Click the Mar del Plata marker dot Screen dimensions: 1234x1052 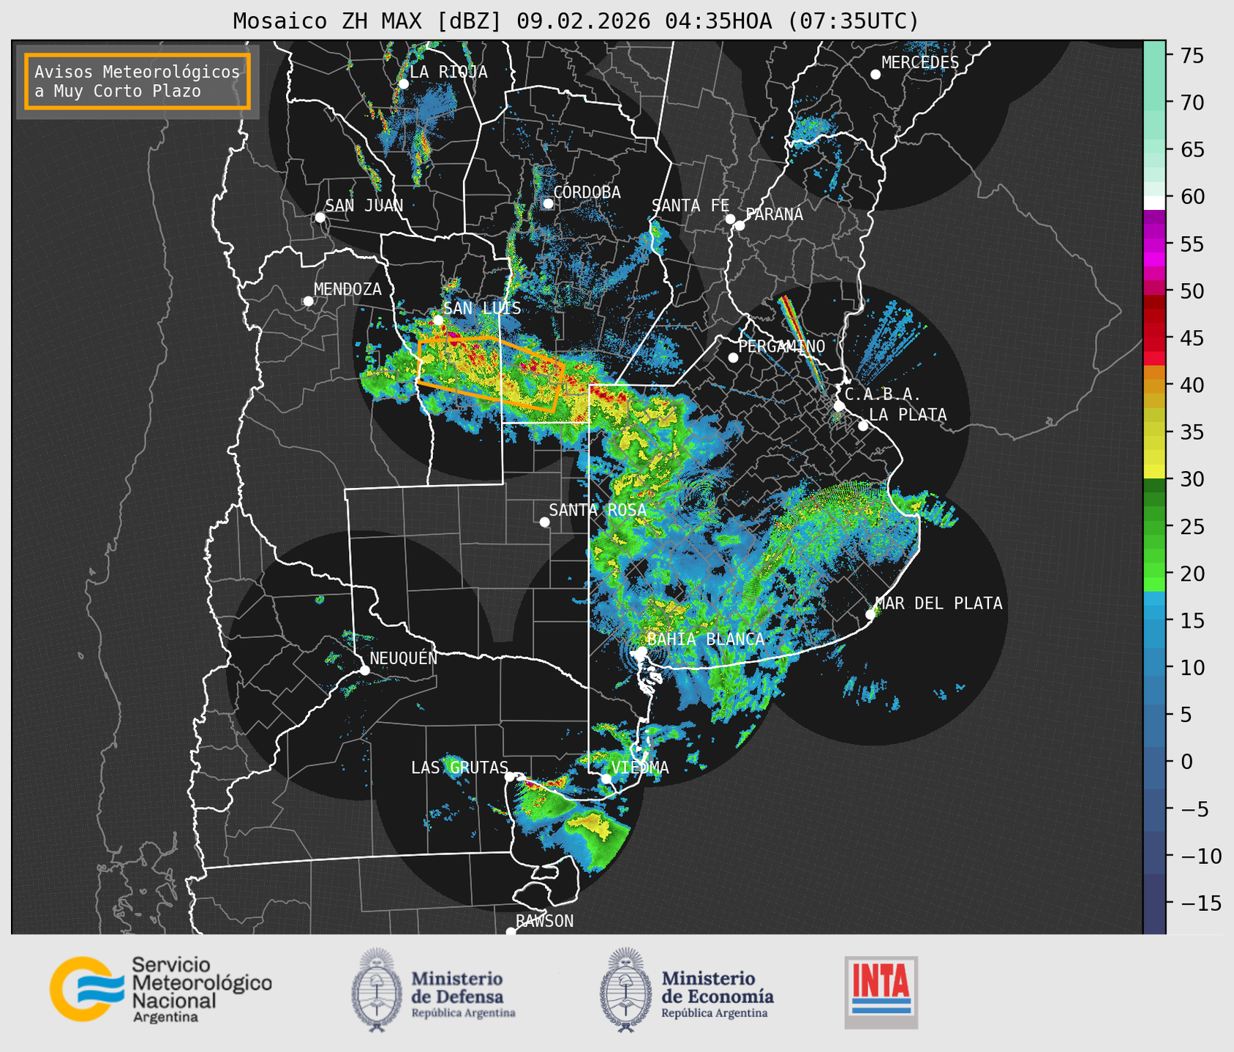click(x=870, y=614)
